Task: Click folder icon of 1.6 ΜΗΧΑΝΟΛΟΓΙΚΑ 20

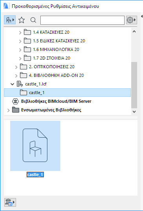Action: [27, 49]
